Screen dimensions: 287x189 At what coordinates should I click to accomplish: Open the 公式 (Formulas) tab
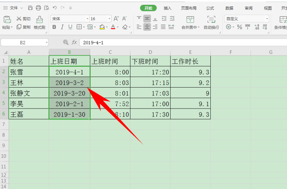tap(210, 8)
